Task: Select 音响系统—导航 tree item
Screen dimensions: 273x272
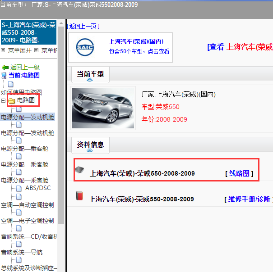Action: (22, 252)
